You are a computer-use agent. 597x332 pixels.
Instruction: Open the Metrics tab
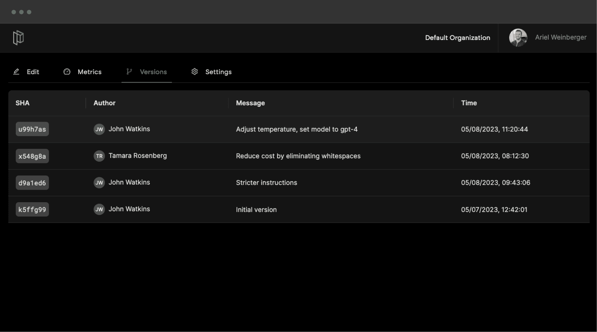[89, 72]
